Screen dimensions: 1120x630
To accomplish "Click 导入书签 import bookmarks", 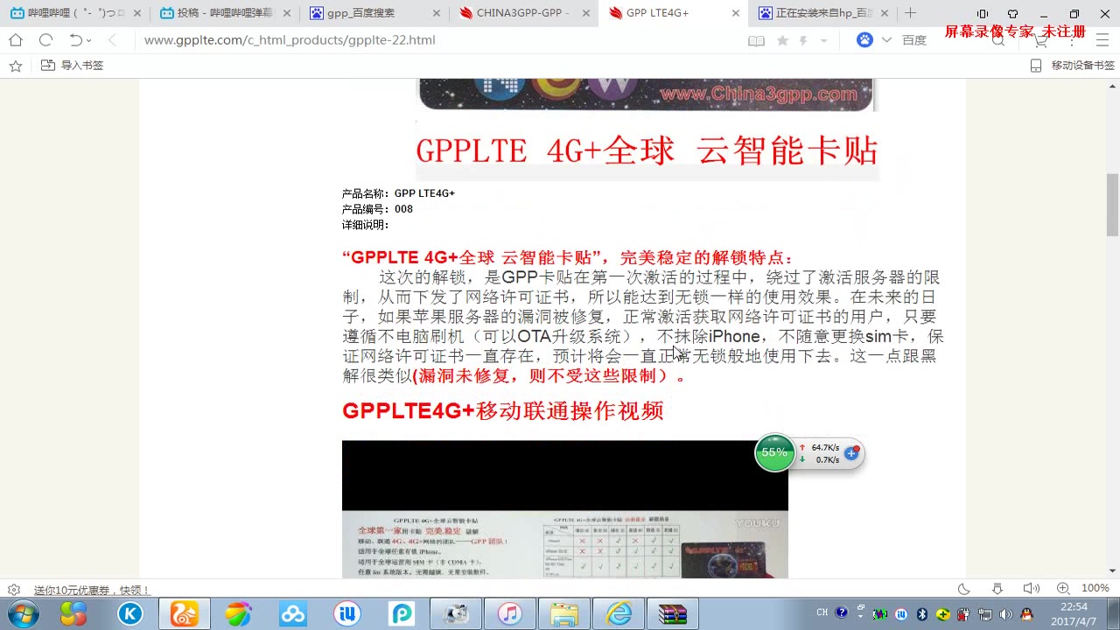I will click(x=73, y=66).
